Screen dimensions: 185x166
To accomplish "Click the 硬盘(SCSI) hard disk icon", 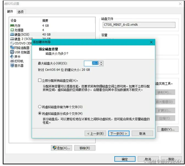I will [12, 34].
